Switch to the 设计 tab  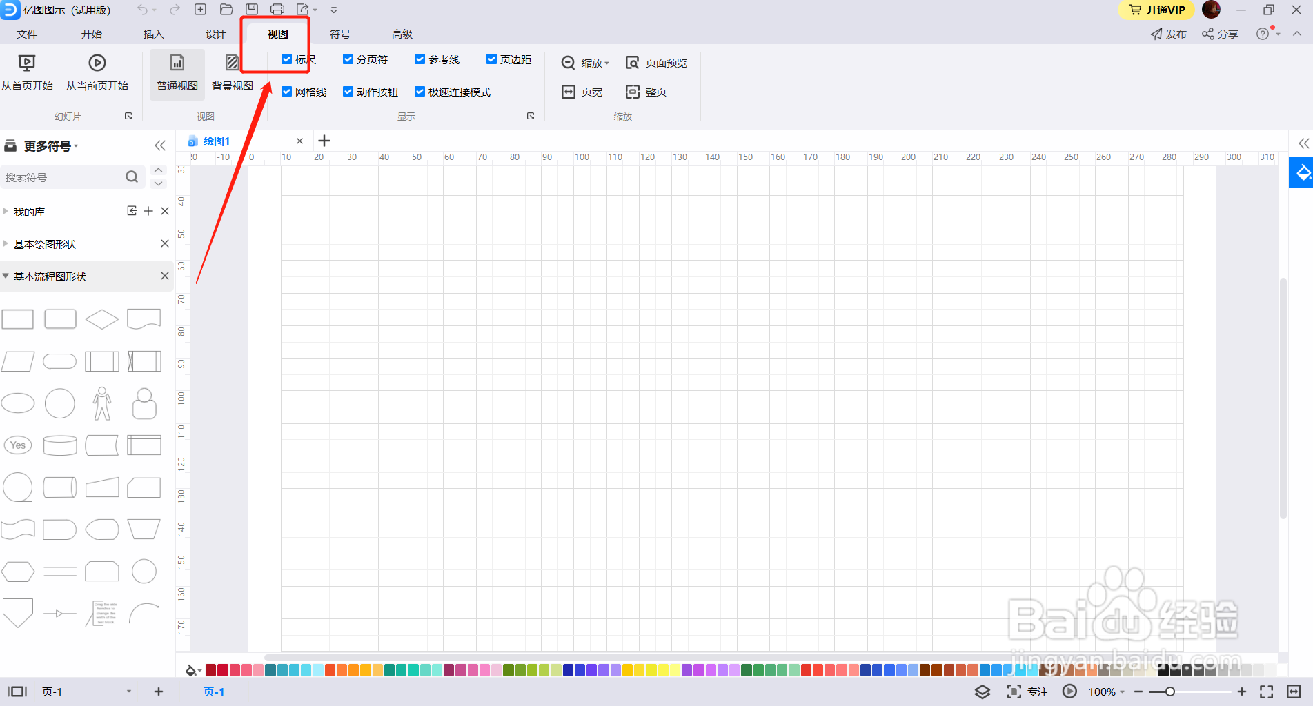[x=215, y=34]
